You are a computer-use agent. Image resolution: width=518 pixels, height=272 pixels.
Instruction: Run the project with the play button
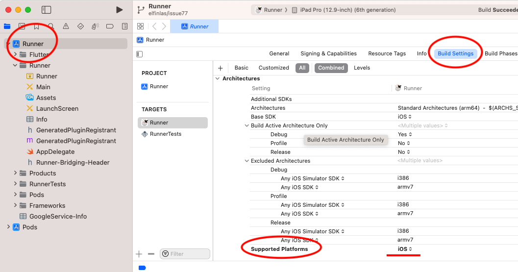point(119,10)
